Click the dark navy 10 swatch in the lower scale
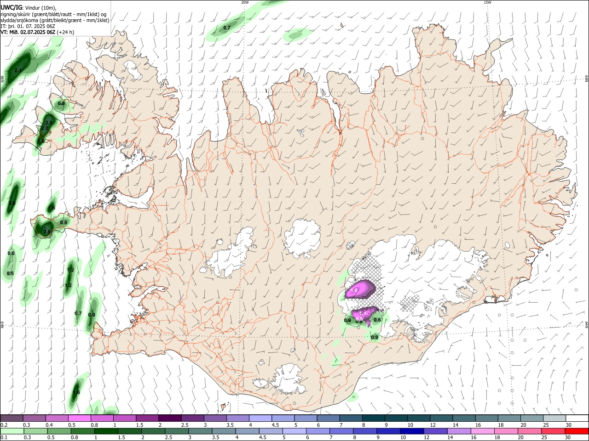This screenshot has height=441, width=589. [411, 431]
